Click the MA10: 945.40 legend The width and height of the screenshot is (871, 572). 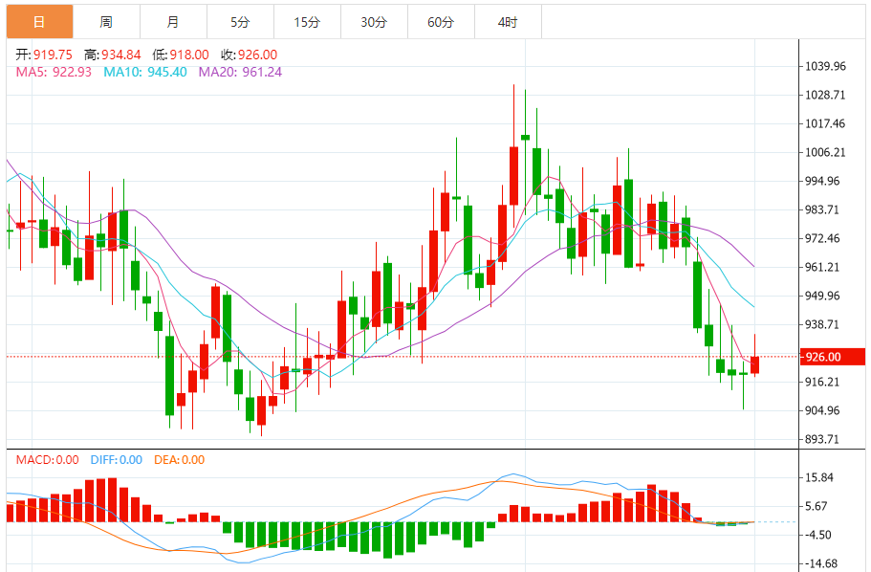145,73
